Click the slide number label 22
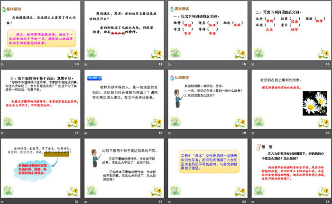 (160, 202)
